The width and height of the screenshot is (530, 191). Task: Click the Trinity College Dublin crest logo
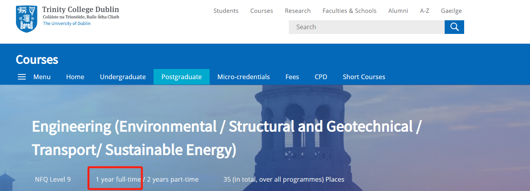26,19
